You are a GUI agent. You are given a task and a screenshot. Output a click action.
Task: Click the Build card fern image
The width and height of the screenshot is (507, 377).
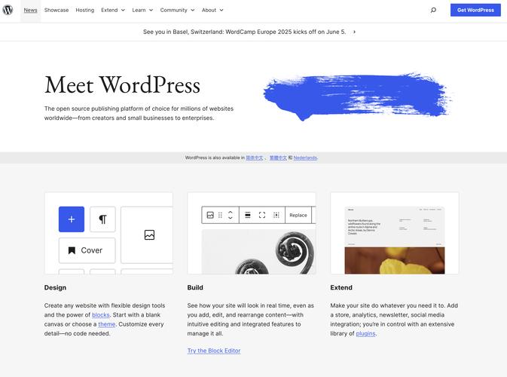pyautogui.click(x=258, y=252)
